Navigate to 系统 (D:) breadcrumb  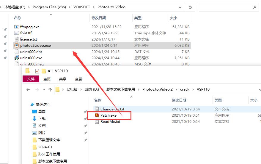pyautogui.click(x=92, y=89)
